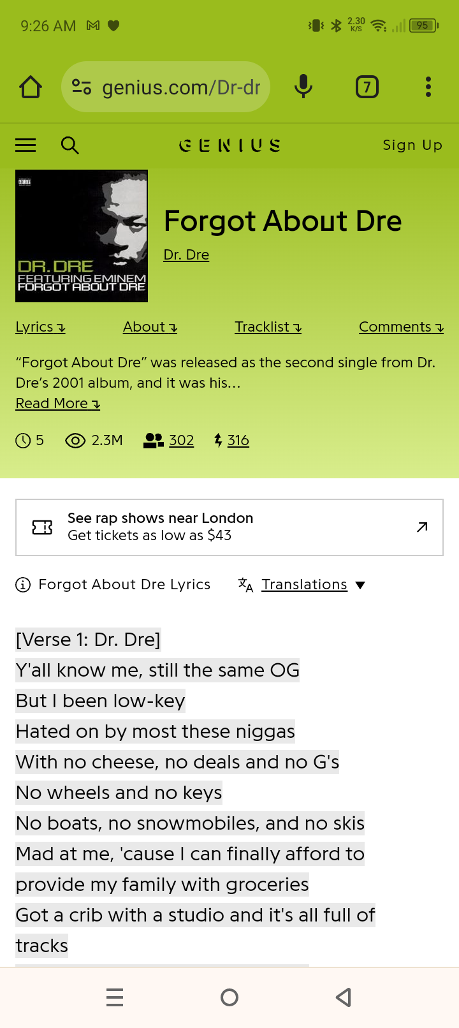
Task: Activate voice search microphone icon
Action: coord(303,87)
